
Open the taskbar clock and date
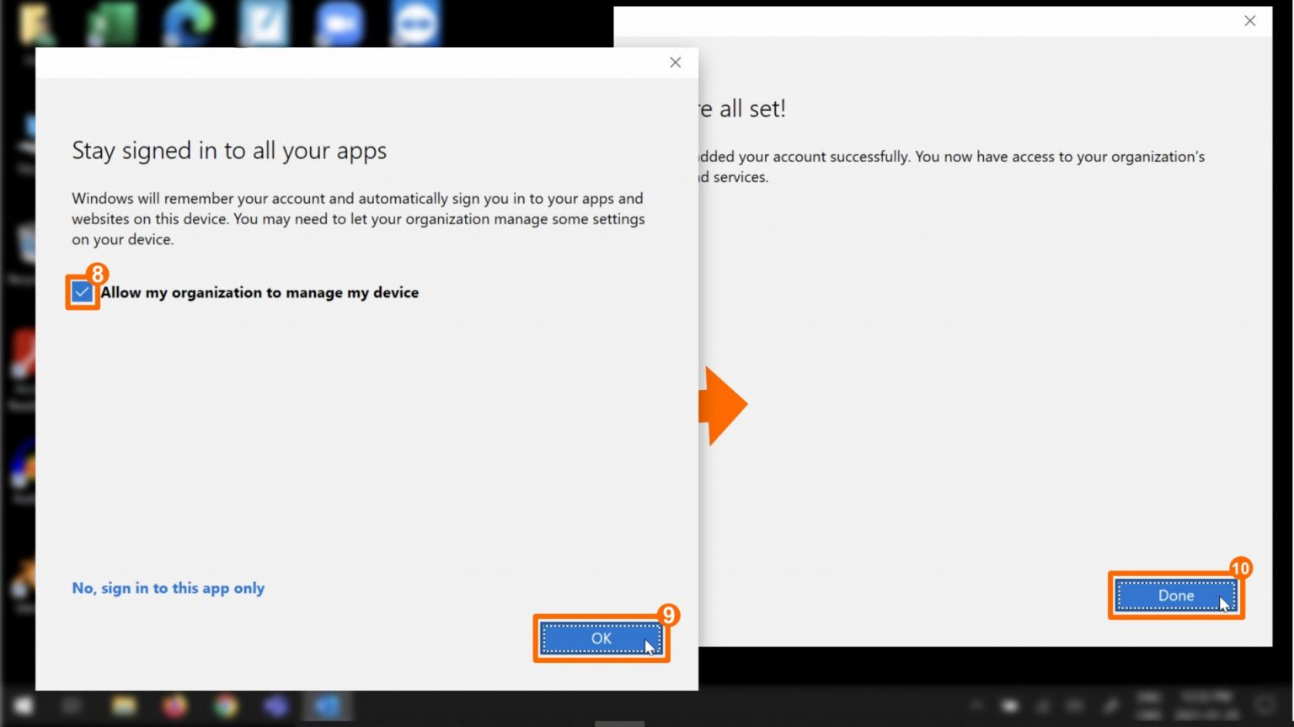[1190, 706]
